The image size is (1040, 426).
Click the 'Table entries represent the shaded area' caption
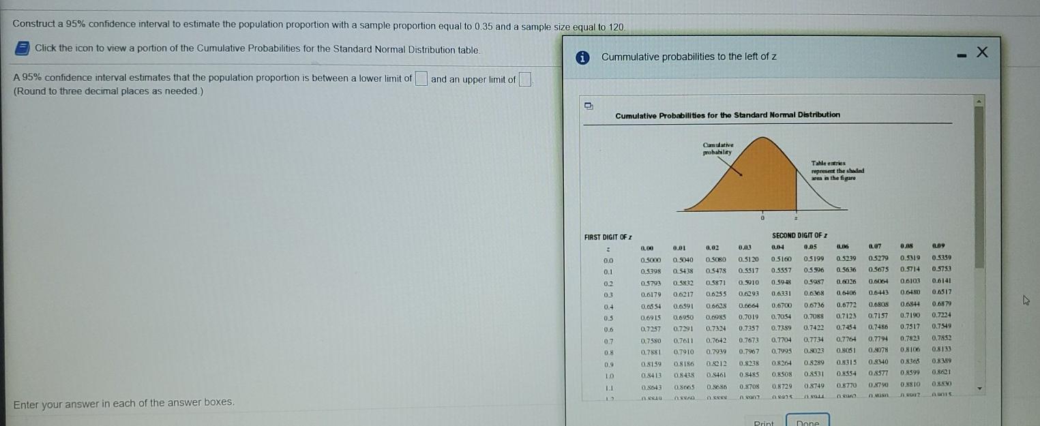pos(837,170)
